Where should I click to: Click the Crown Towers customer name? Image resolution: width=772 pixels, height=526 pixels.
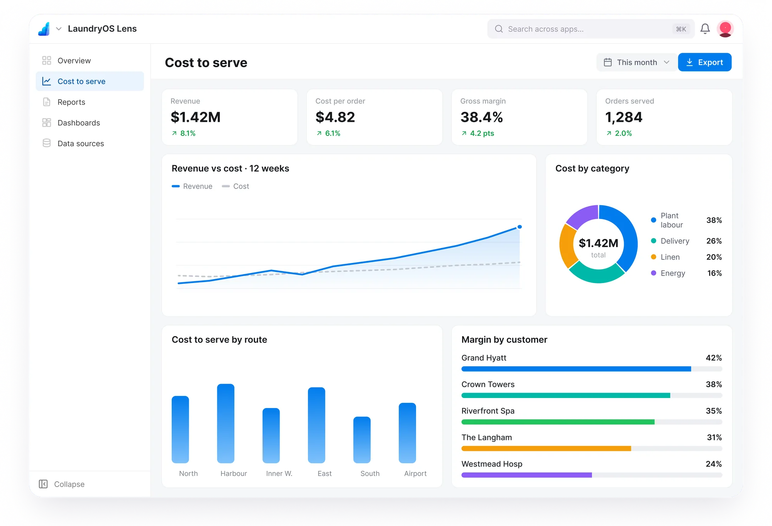pos(488,384)
